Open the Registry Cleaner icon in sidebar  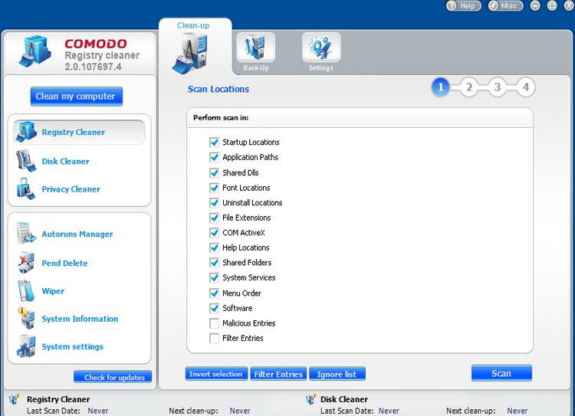[25, 132]
